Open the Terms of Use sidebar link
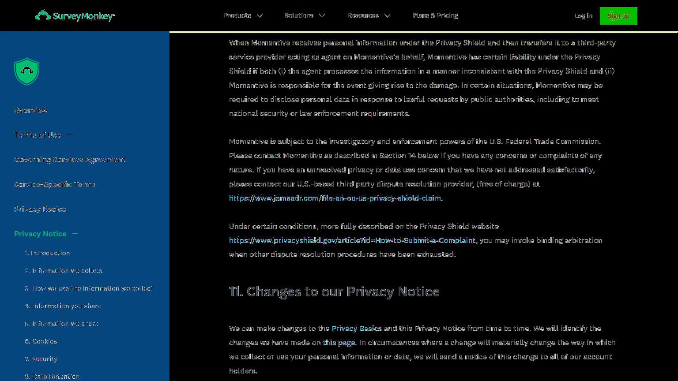The height and width of the screenshot is (381, 678). point(38,135)
